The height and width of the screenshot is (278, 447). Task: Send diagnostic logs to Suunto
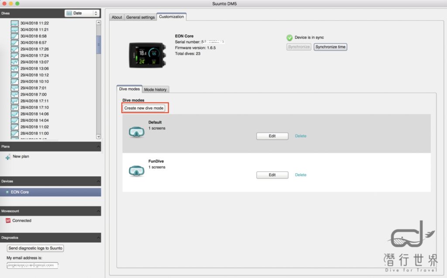click(35, 248)
